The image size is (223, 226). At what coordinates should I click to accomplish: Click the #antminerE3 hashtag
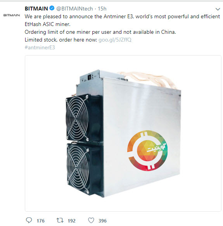(40, 47)
